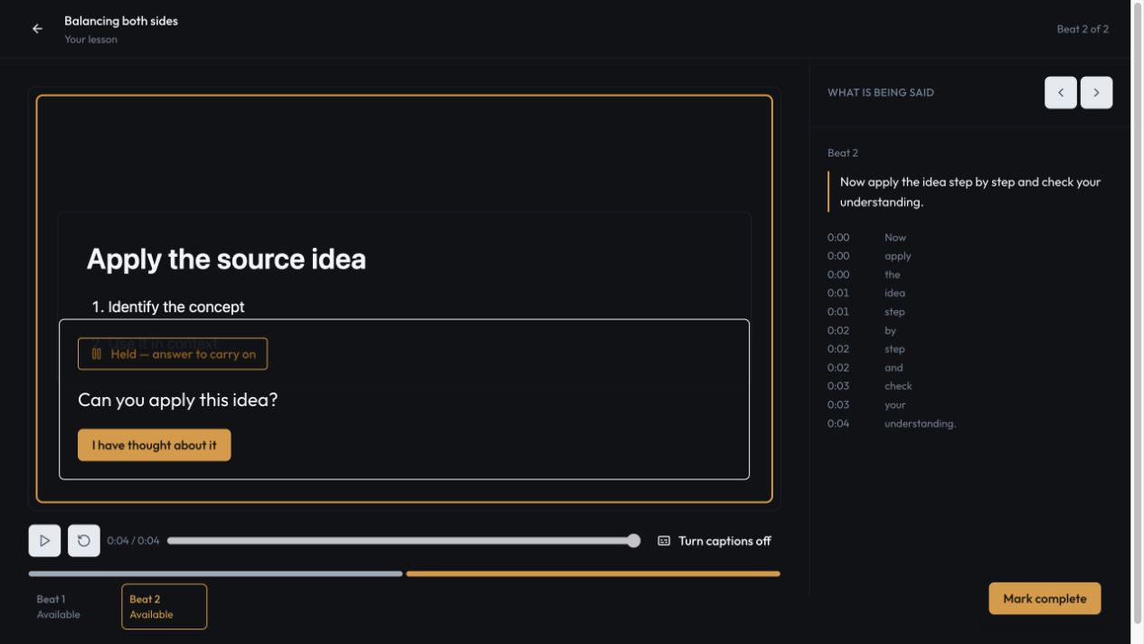The width and height of the screenshot is (1144, 644).
Task: Click the 'WHAT IS BEING SAID' panel header
Action: [881, 92]
